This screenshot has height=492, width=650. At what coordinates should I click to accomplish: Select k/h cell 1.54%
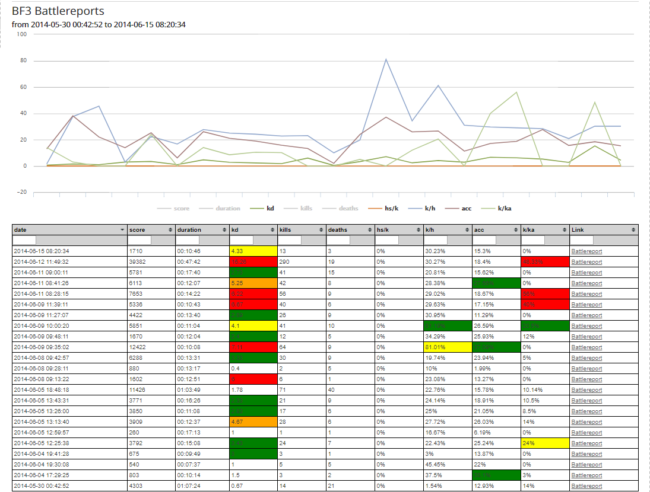point(448,486)
